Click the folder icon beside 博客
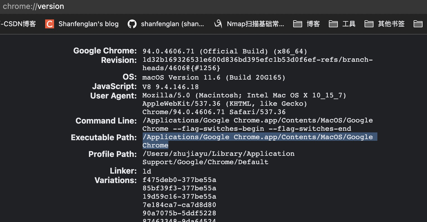Viewport: 427px width, 222px height. (298, 24)
